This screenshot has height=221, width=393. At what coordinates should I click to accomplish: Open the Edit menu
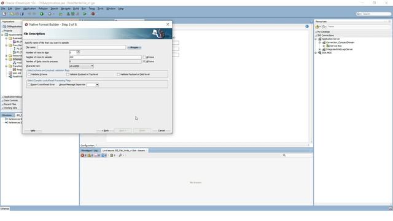coord(10,9)
